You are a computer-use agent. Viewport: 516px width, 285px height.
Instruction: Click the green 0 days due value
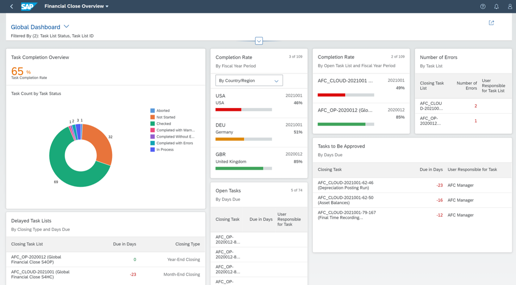coord(134,259)
